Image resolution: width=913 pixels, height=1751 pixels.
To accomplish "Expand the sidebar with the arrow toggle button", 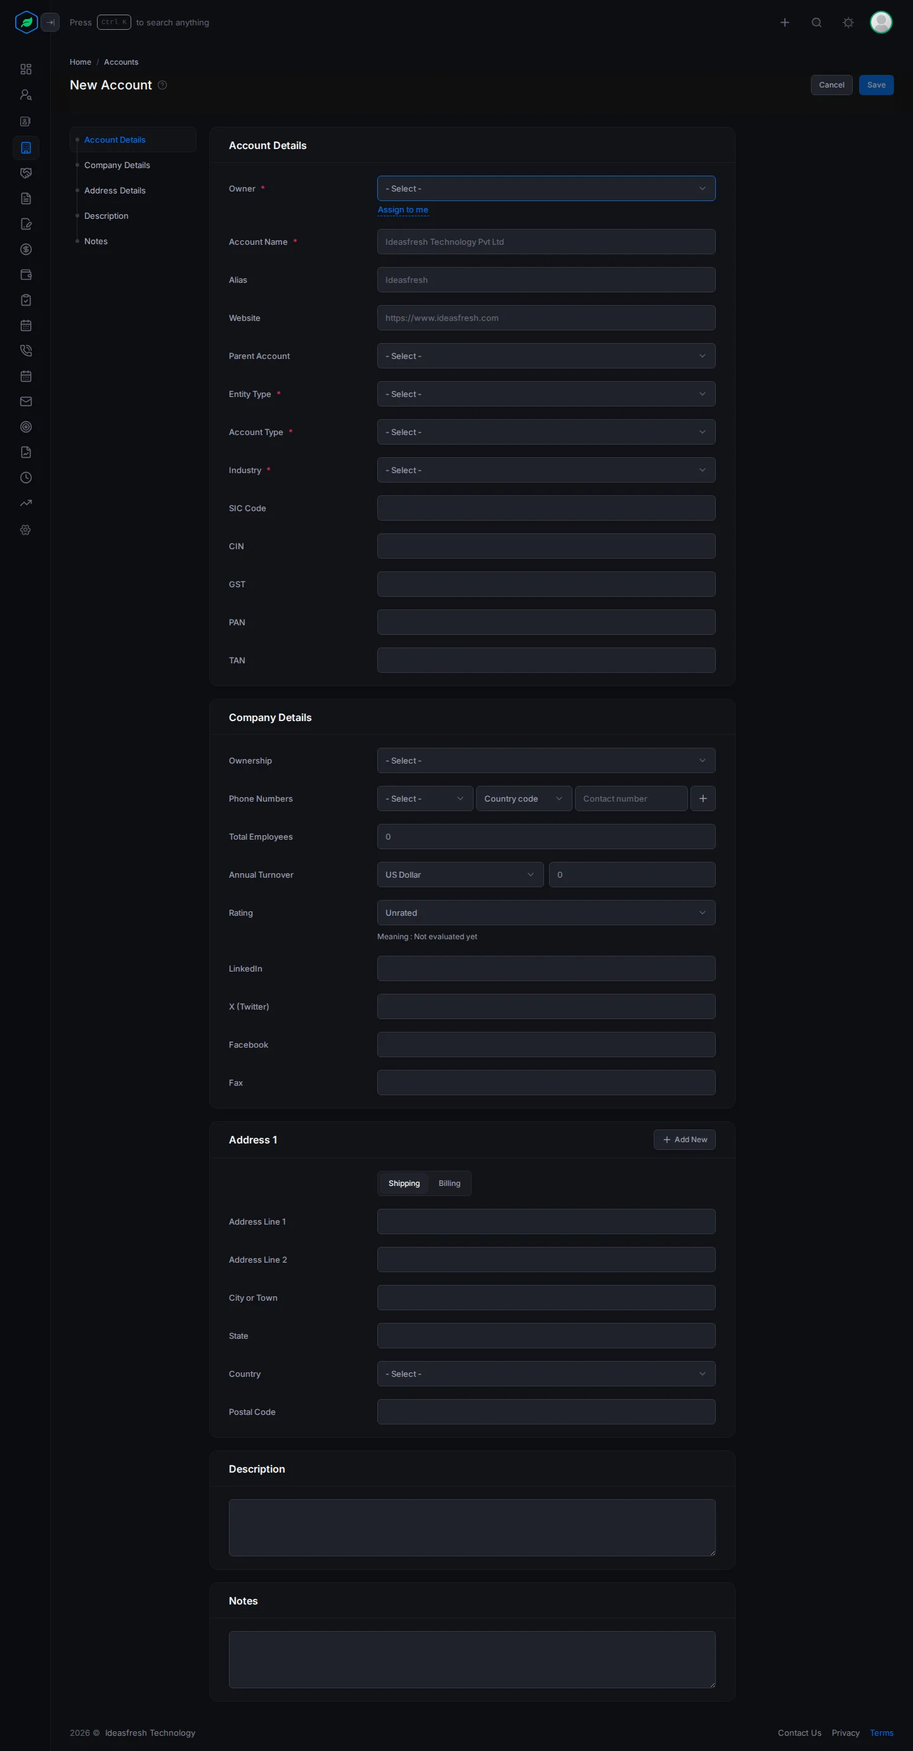I will pyautogui.click(x=50, y=22).
